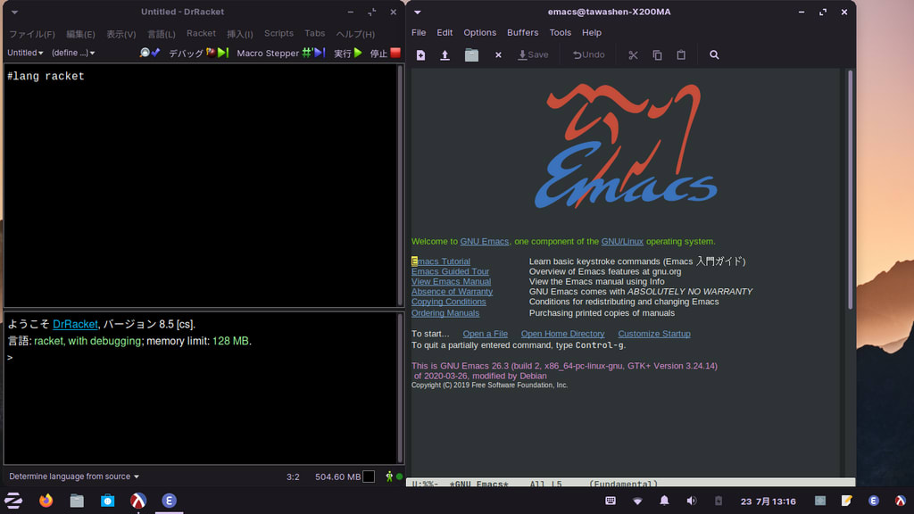Open the Racket menu
The height and width of the screenshot is (514, 914).
click(201, 34)
